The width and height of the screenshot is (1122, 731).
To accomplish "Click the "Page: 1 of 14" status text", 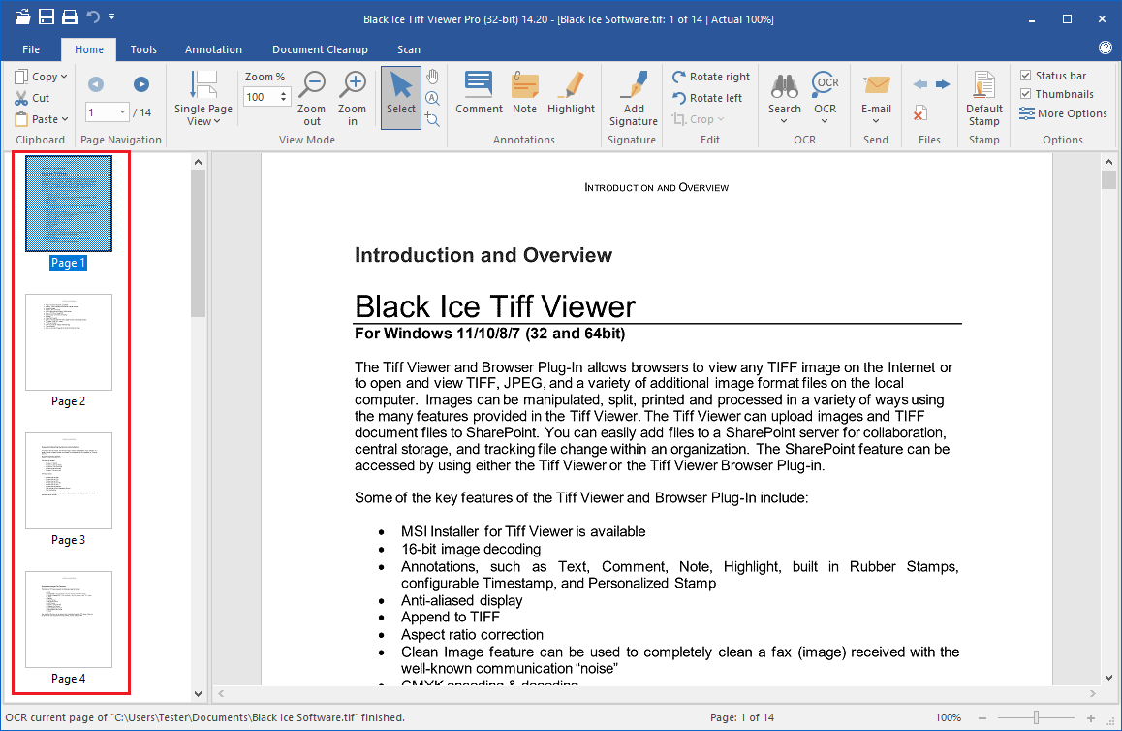I will coord(742,717).
